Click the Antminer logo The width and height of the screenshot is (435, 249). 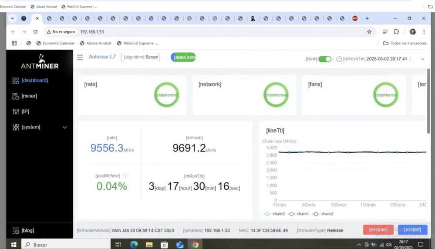point(40,61)
